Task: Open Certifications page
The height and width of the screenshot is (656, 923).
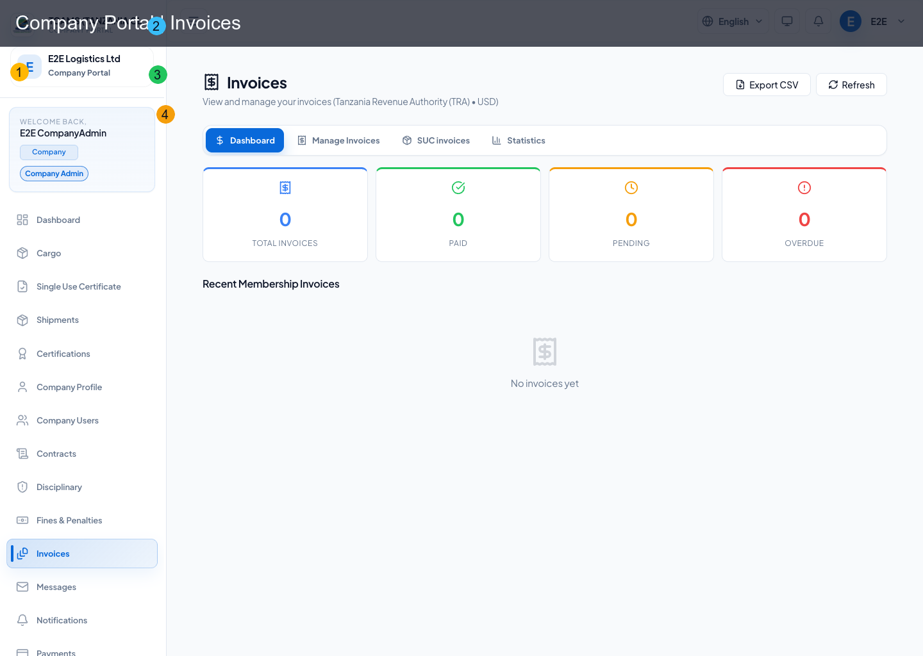Action: pyautogui.click(x=82, y=354)
